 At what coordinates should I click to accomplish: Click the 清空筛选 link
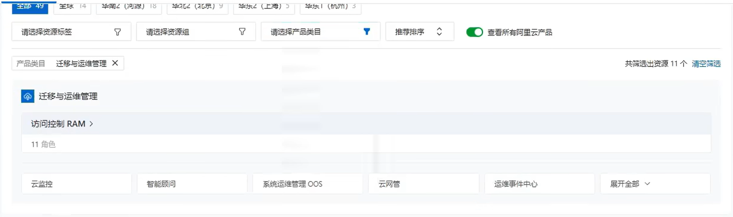tap(706, 64)
